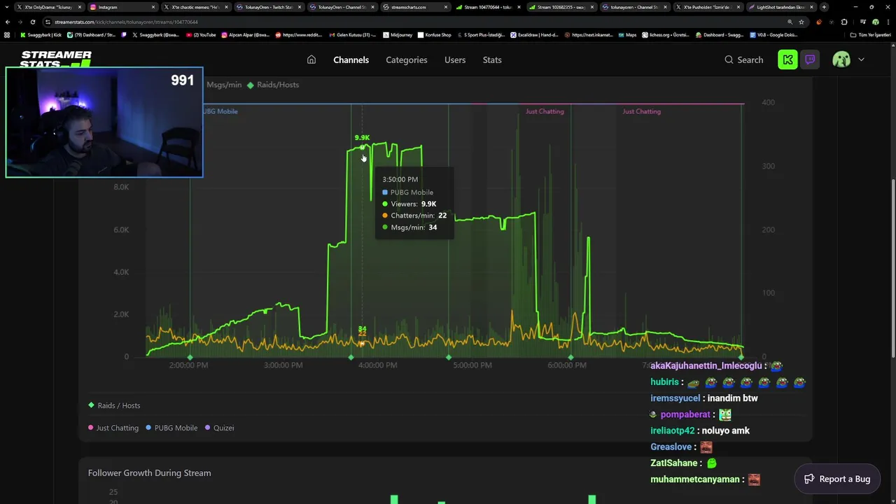Switch to Twitch platform purple icon
Viewport: 896px width, 504px height.
coord(810,59)
